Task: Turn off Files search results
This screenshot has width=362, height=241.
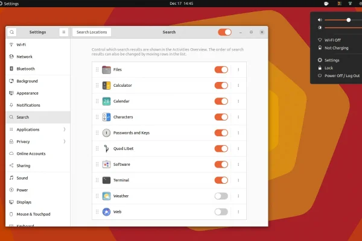Action: 221,70
